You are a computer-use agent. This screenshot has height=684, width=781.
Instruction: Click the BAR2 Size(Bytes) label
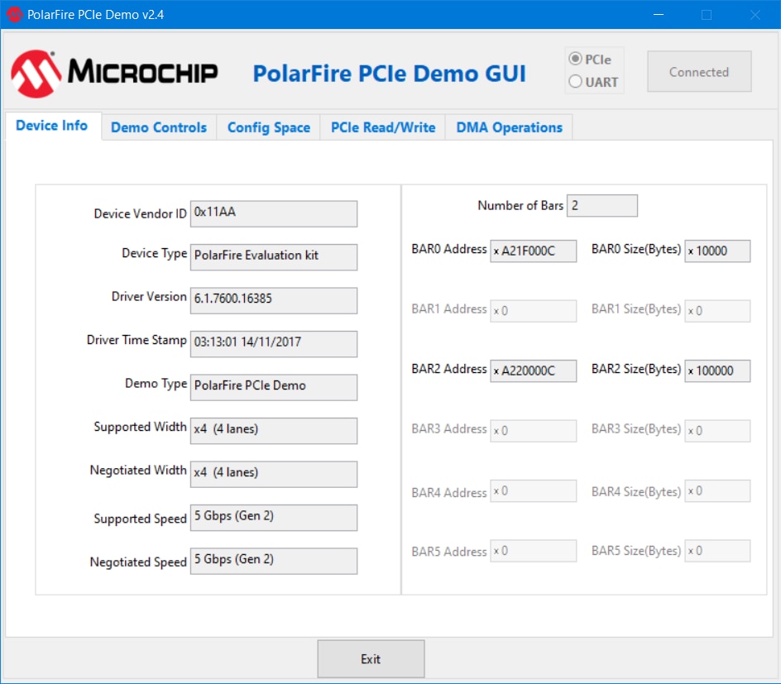pos(636,369)
